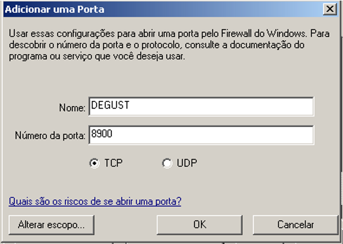Image resolution: width=343 pixels, height=244 pixels.
Task: Click empty space right of 8900 in port field
Action: (212, 135)
